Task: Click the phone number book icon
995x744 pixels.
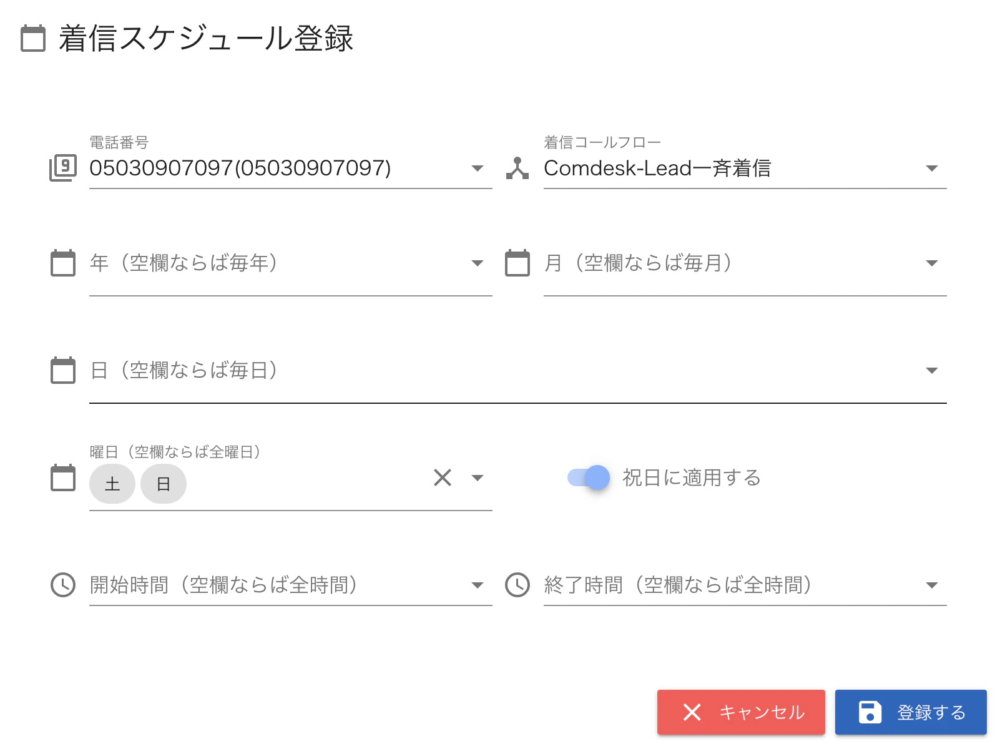Action: pos(63,168)
